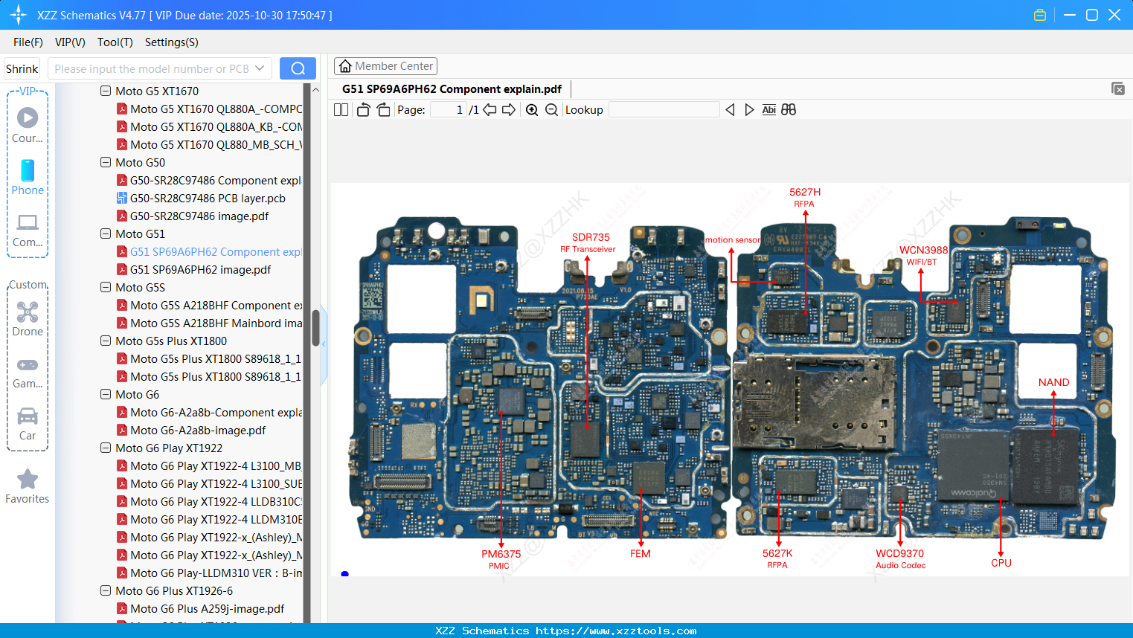1133x638 pixels.
Task: Switch to two-page view mode
Action: click(x=340, y=109)
